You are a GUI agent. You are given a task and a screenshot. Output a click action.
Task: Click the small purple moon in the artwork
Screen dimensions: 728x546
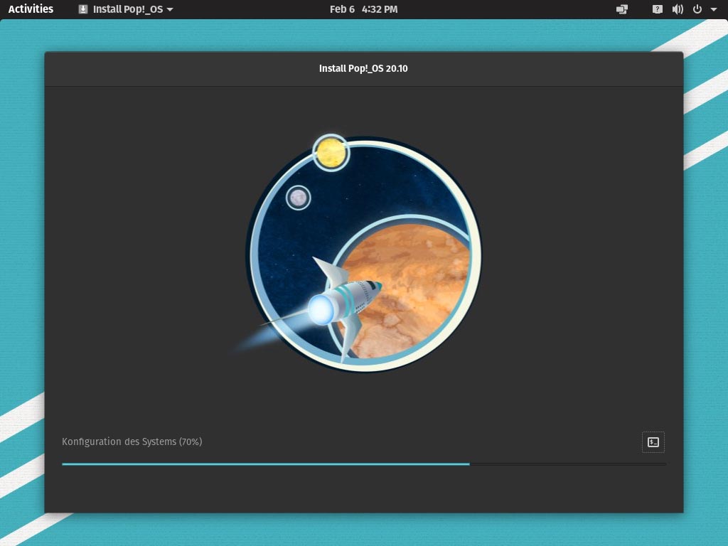298,198
